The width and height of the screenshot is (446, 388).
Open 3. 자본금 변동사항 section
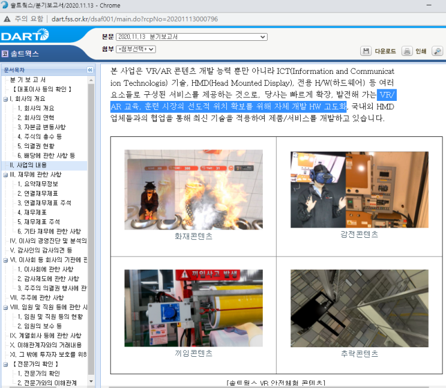click(x=41, y=127)
